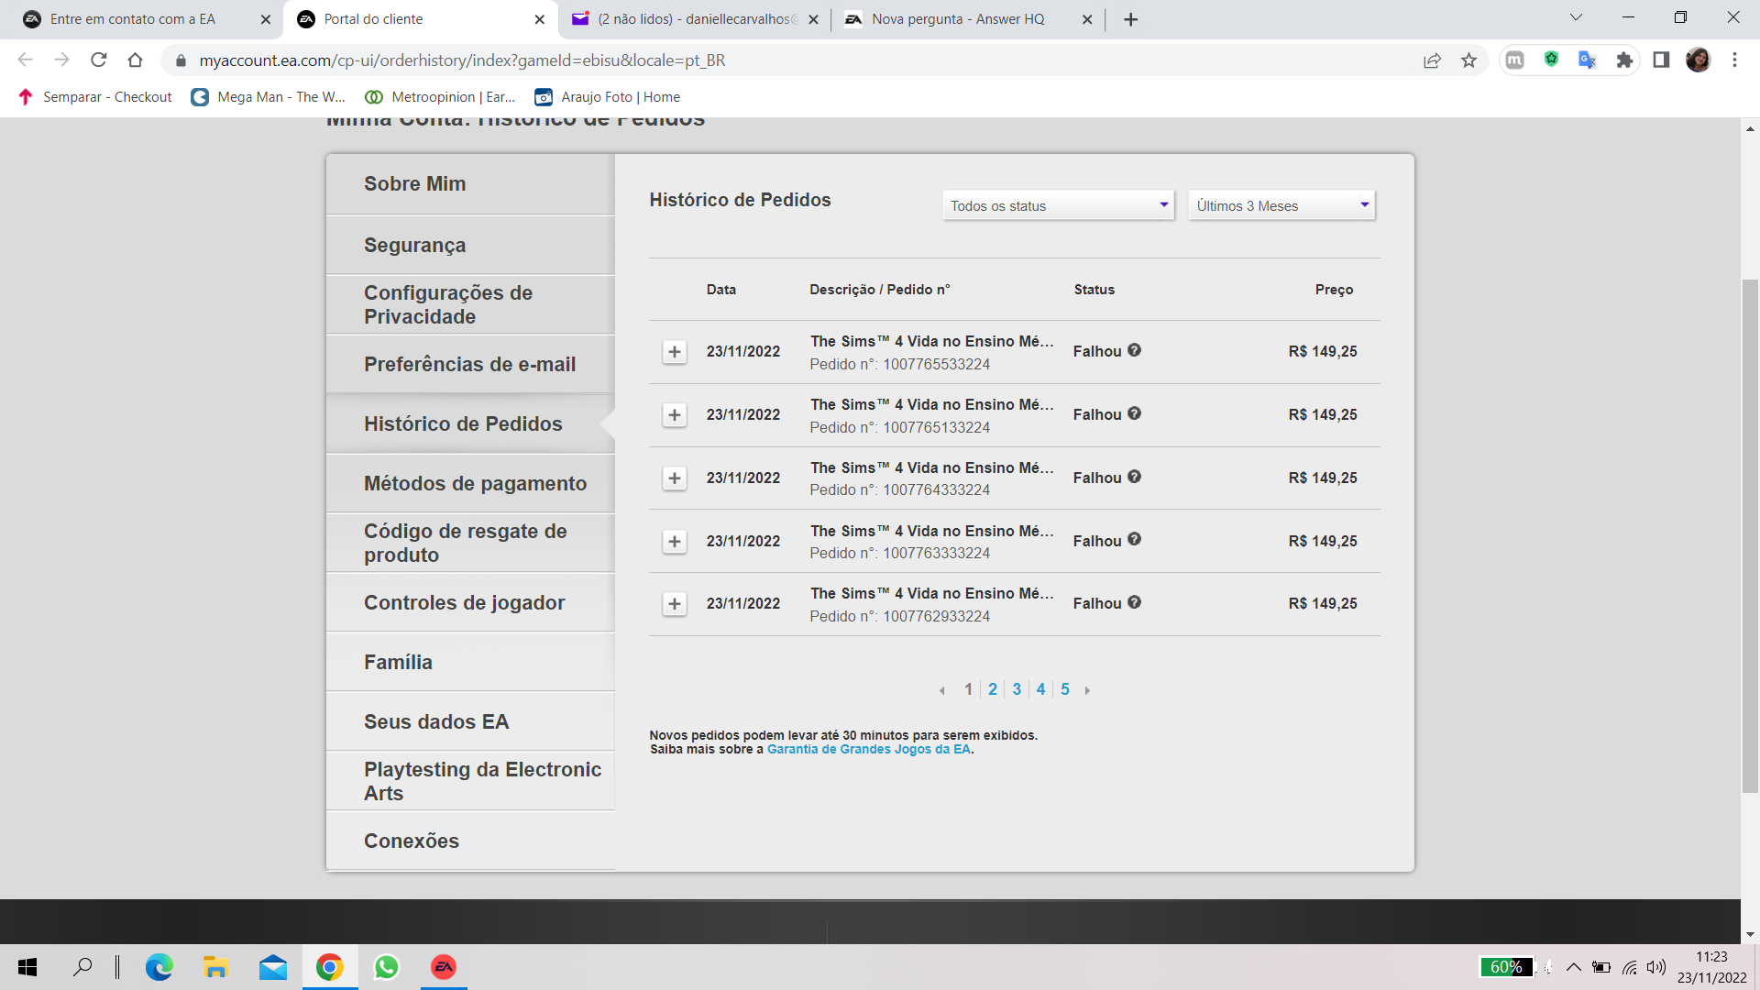Open a new browser tab
The height and width of the screenshot is (990, 1760).
pyautogui.click(x=1131, y=19)
